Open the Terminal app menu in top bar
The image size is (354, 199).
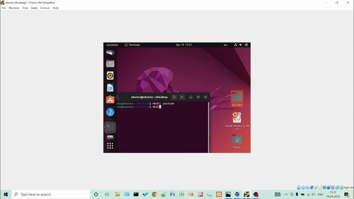point(132,45)
